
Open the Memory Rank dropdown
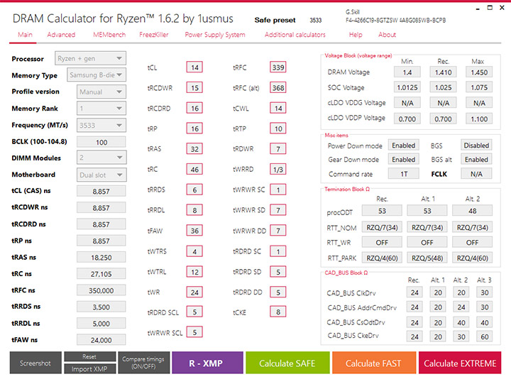(101, 108)
